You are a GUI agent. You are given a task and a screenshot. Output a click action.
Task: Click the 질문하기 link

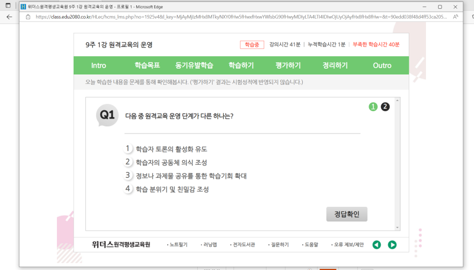coord(278,245)
